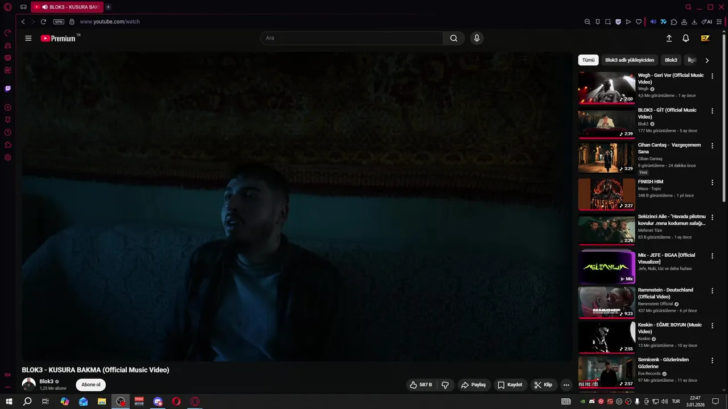Open Wegh - Geri Ver thumbnail

tap(607, 87)
